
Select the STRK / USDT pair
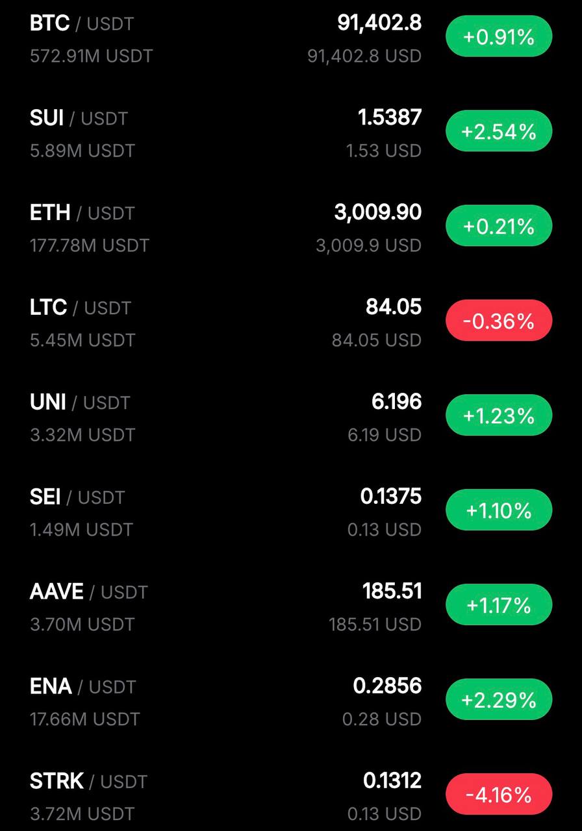coord(88,782)
